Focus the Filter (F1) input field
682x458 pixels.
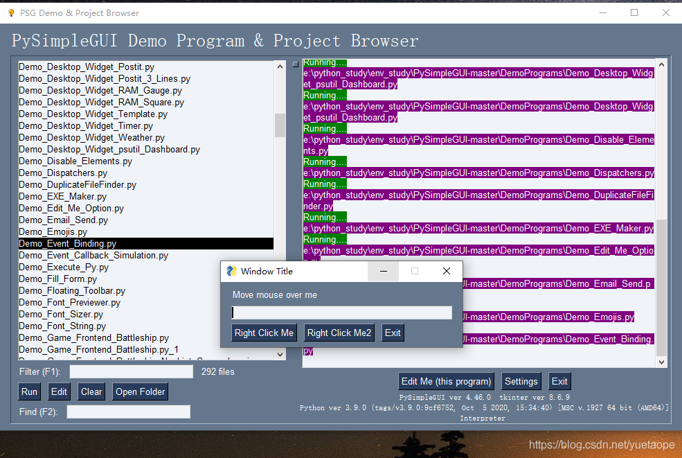(132, 372)
